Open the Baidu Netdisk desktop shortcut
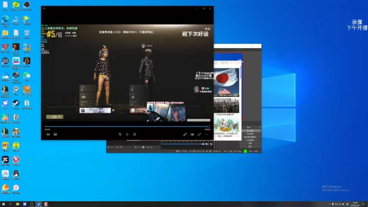 (x=5, y=175)
